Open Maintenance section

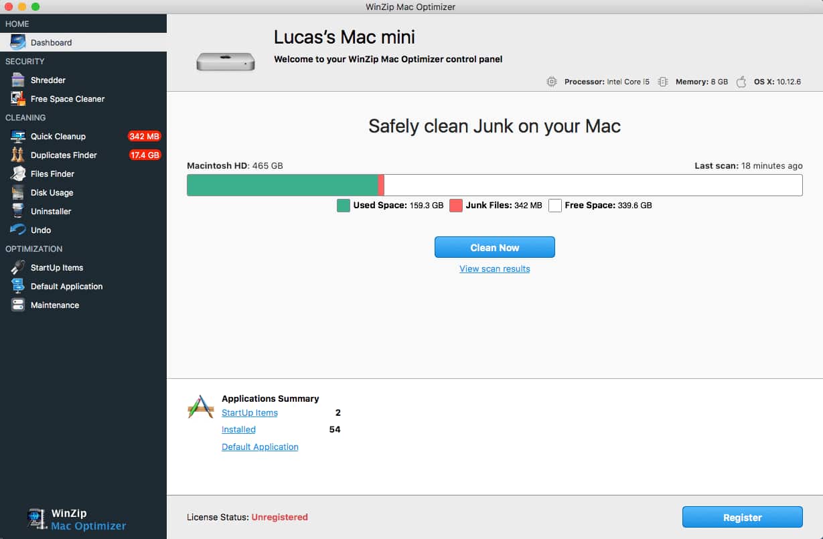(83, 305)
